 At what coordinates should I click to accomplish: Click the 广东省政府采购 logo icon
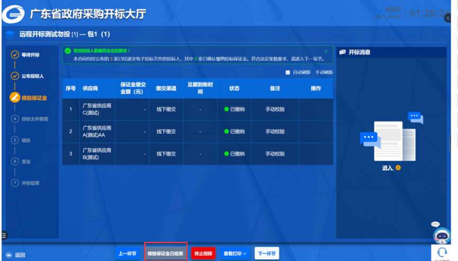click(x=13, y=14)
